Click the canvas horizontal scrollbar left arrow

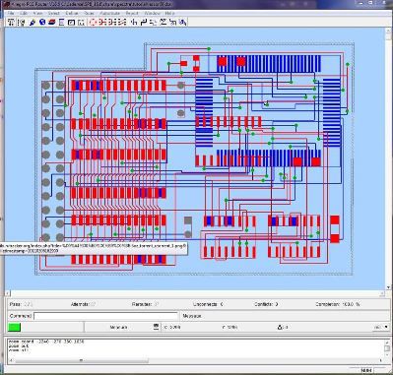(x=8, y=293)
